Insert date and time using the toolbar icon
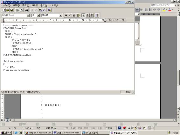The height and width of the screenshot is (135, 180). [50, 10]
